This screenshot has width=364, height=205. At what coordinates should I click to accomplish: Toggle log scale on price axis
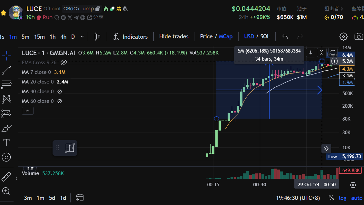click(342, 198)
